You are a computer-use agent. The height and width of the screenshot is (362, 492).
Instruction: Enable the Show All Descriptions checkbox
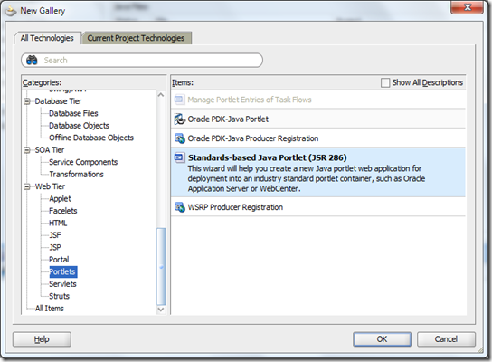(x=385, y=82)
